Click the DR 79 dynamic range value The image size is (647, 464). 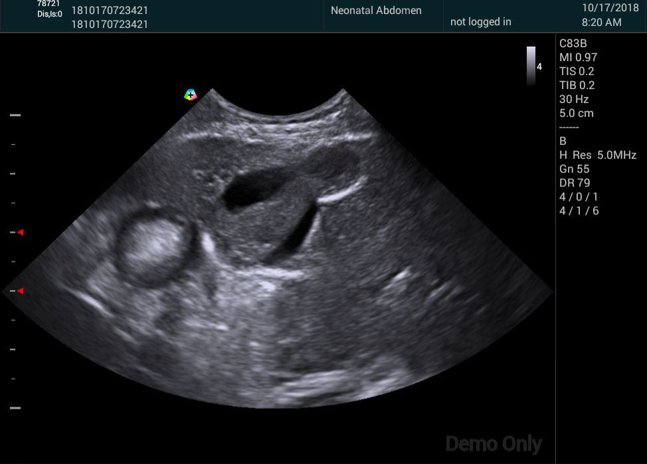(x=575, y=183)
